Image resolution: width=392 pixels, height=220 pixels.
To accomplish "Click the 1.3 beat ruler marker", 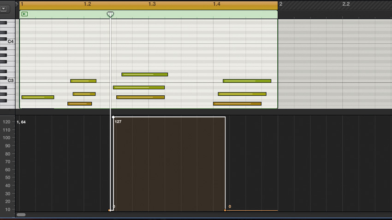I will [x=152, y=4].
